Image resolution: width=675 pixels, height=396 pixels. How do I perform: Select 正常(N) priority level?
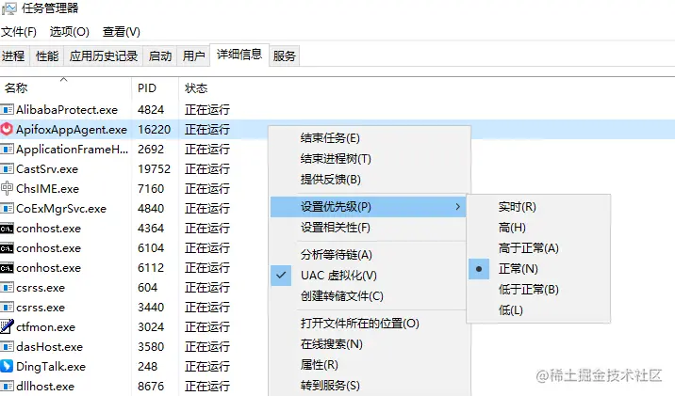pyautogui.click(x=538, y=269)
